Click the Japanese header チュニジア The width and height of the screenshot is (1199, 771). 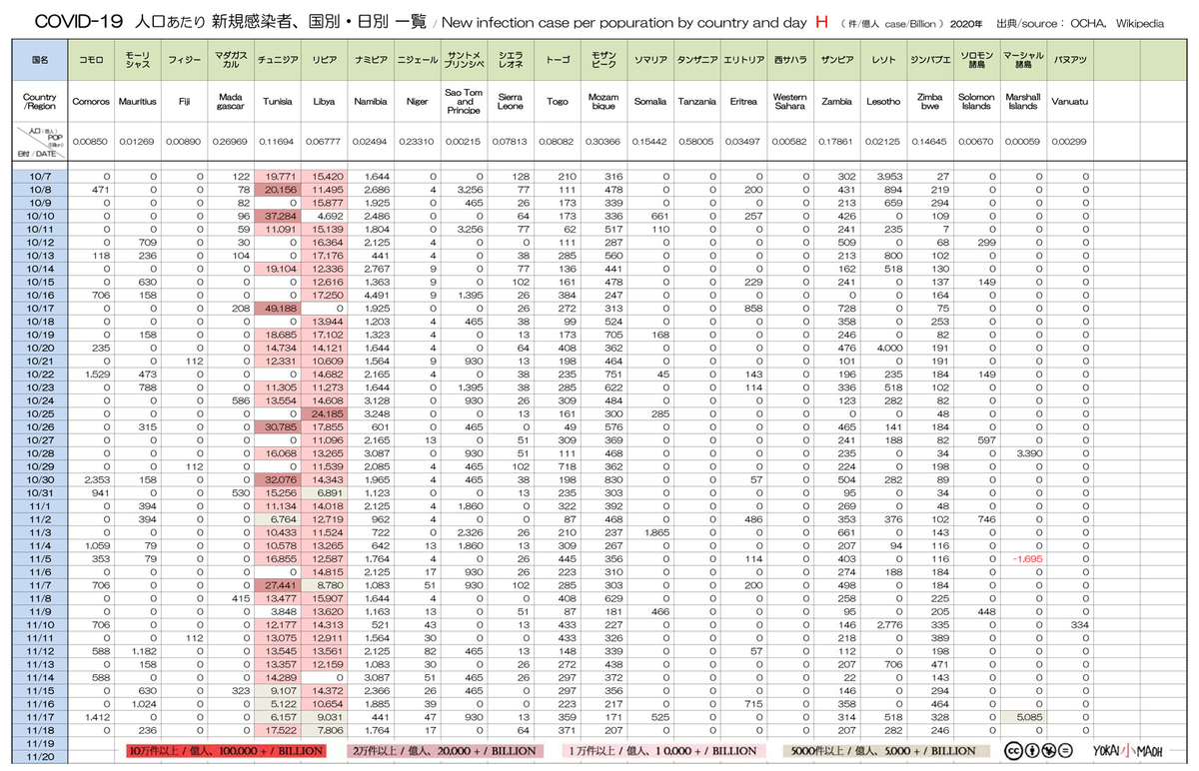tap(277, 61)
